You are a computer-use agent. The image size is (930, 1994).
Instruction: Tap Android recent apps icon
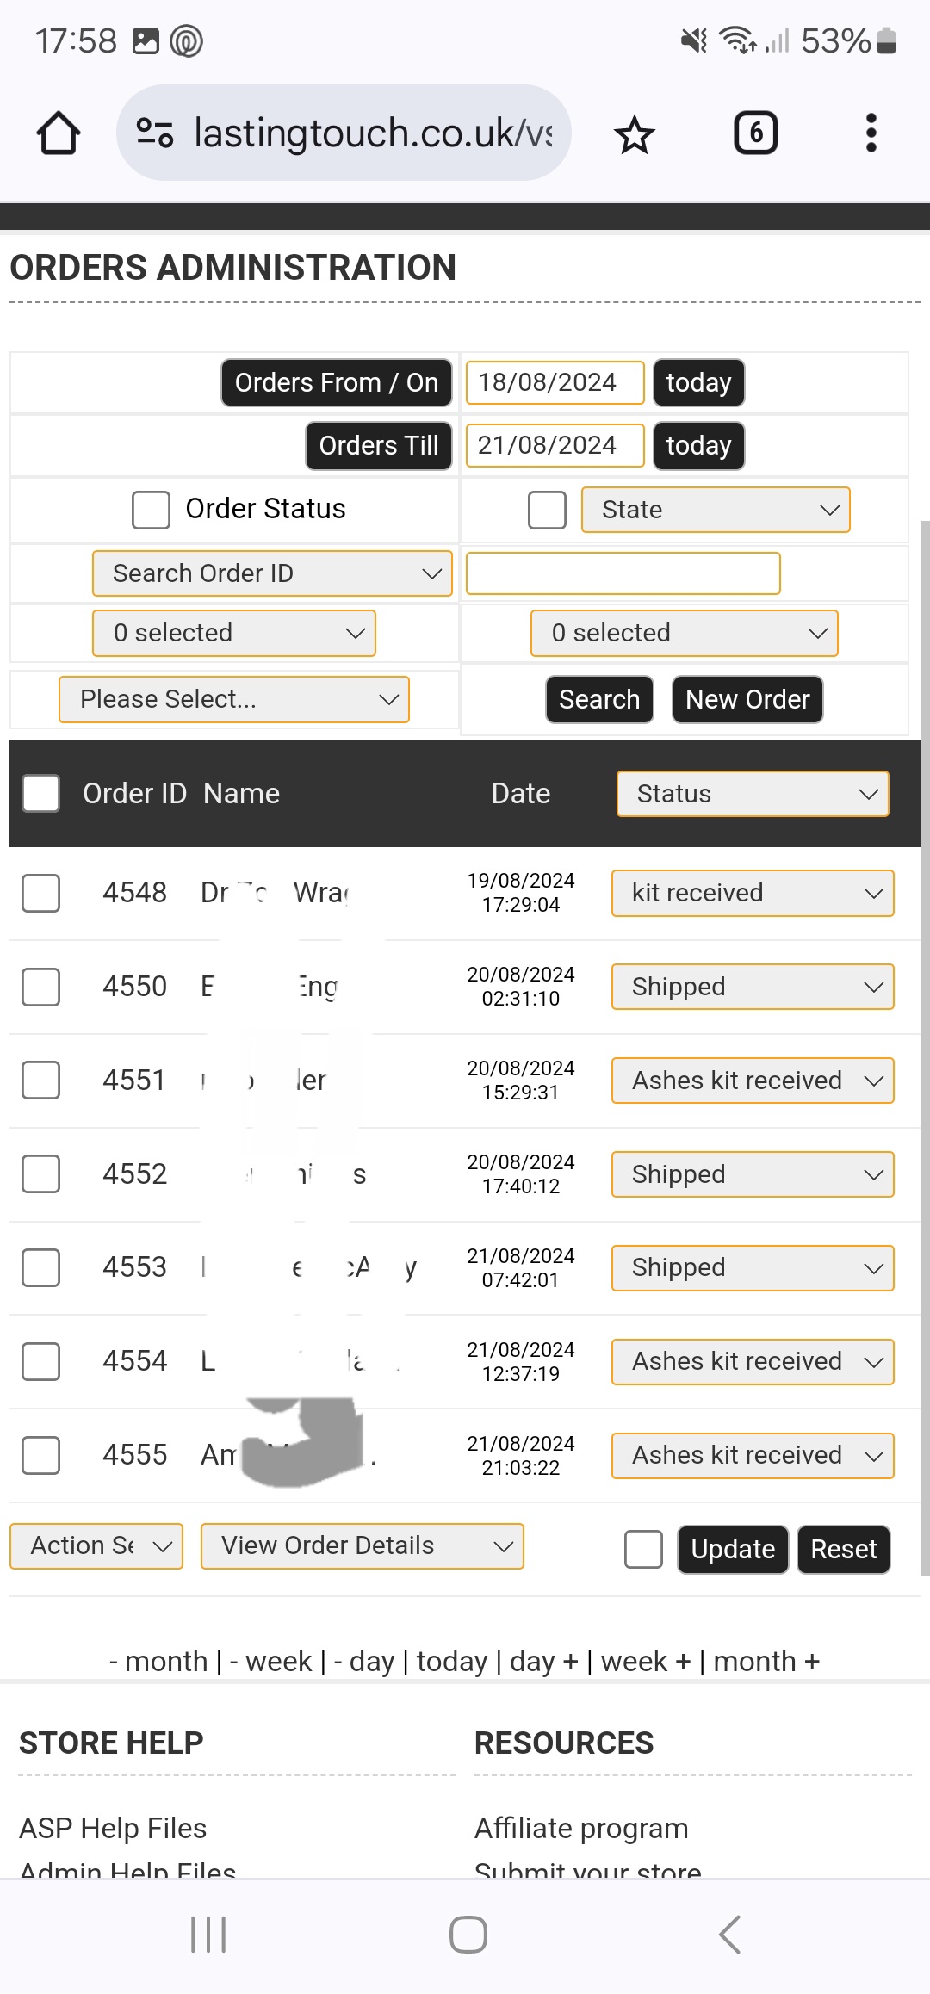[208, 1935]
